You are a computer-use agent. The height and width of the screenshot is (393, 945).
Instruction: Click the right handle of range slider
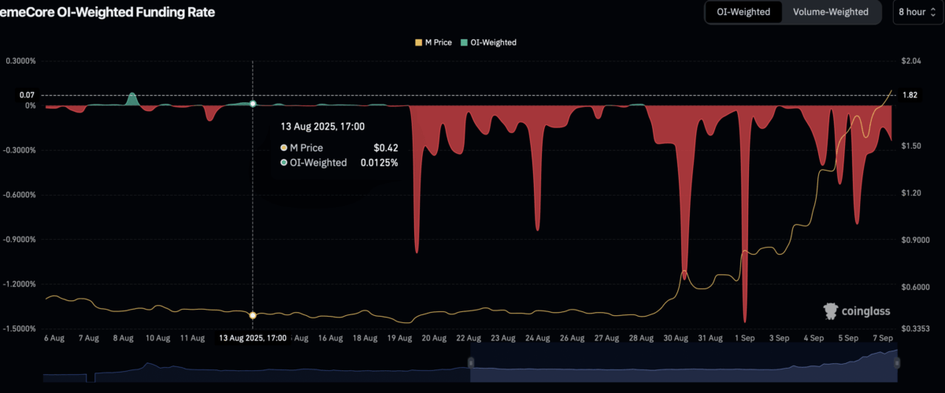tap(897, 362)
